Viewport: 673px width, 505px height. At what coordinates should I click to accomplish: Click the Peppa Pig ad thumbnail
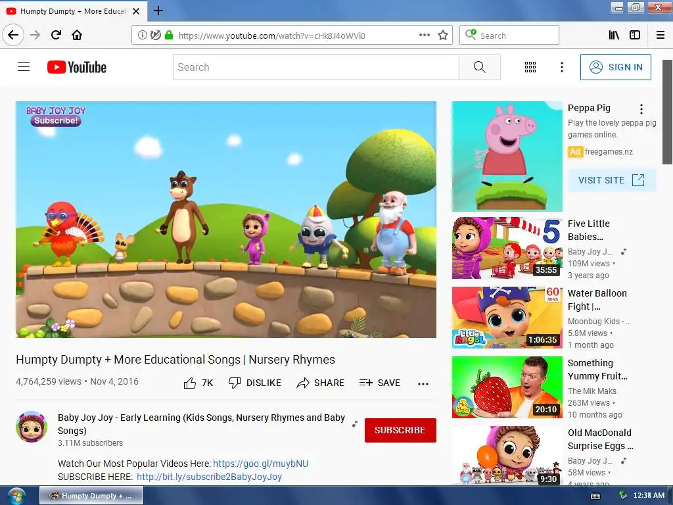coord(507,156)
